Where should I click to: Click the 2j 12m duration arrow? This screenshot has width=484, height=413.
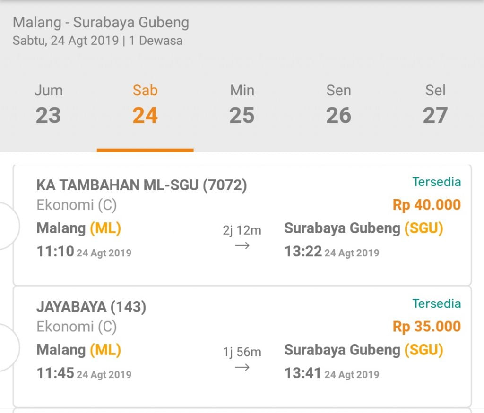coord(242,245)
